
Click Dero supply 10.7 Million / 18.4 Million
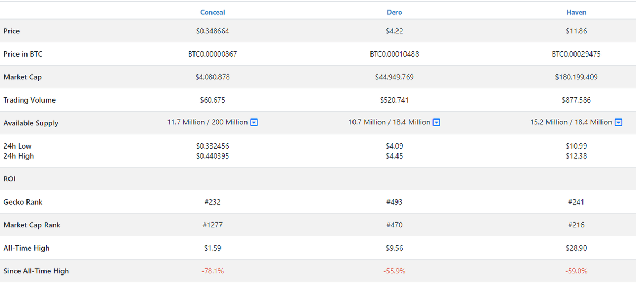click(x=389, y=122)
